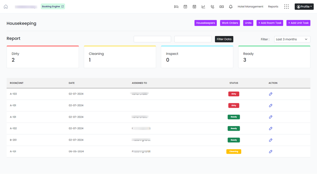Apply filters with the Filter Data button

[x=224, y=39]
